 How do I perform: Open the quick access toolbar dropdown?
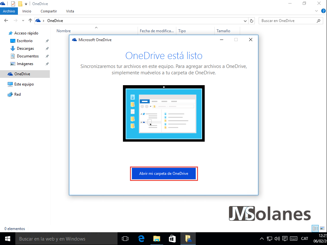[x=26, y=4]
